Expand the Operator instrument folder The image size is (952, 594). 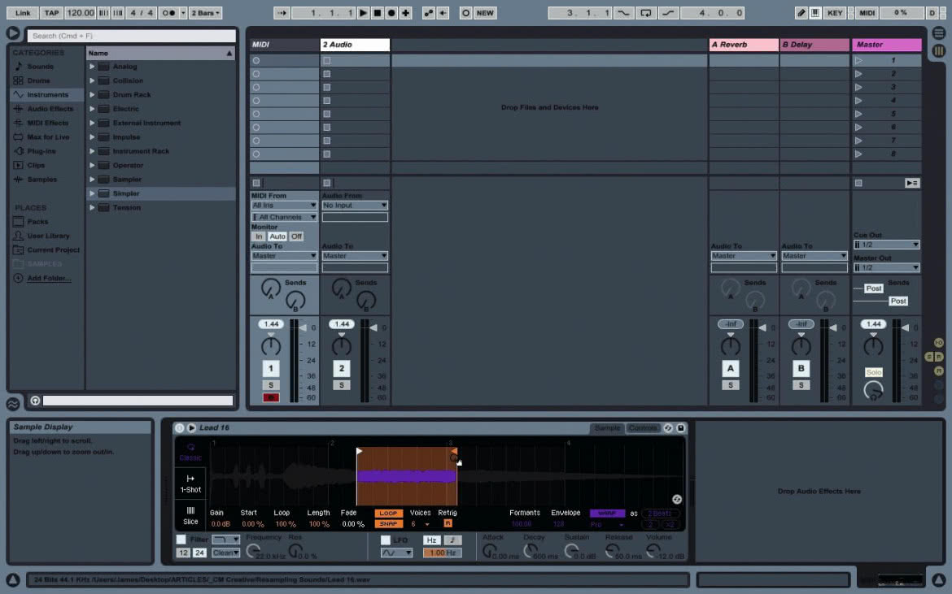(x=92, y=166)
